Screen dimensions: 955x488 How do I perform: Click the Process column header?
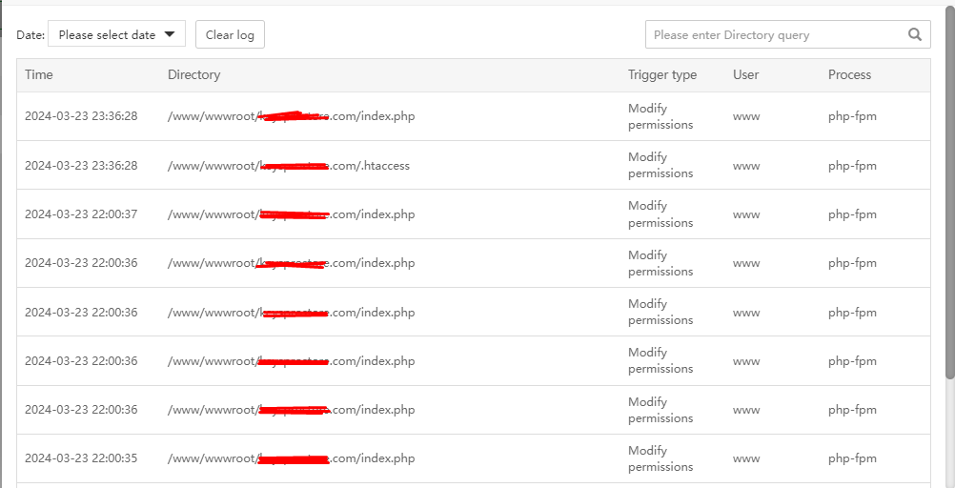(x=849, y=74)
